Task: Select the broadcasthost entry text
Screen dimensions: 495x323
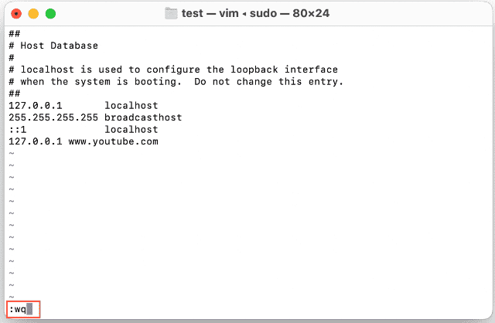Action: click(143, 117)
